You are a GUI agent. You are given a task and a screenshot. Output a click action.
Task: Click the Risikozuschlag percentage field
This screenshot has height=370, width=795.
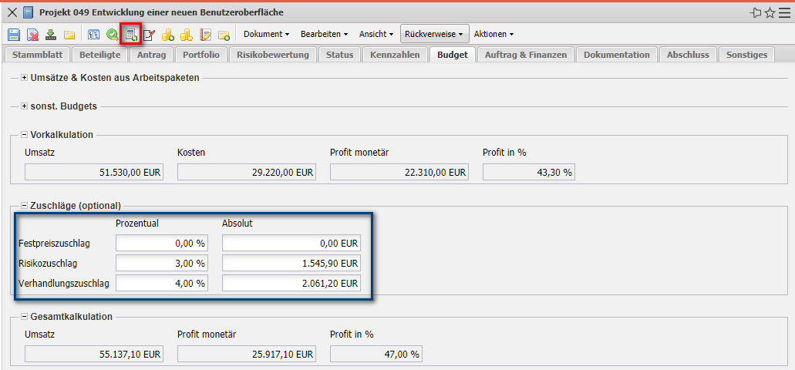tap(161, 264)
